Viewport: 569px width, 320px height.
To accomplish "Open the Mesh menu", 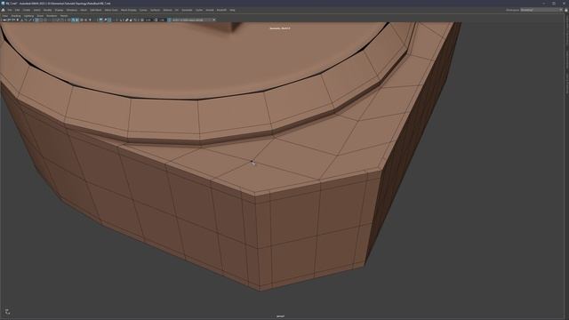I will point(84,10).
